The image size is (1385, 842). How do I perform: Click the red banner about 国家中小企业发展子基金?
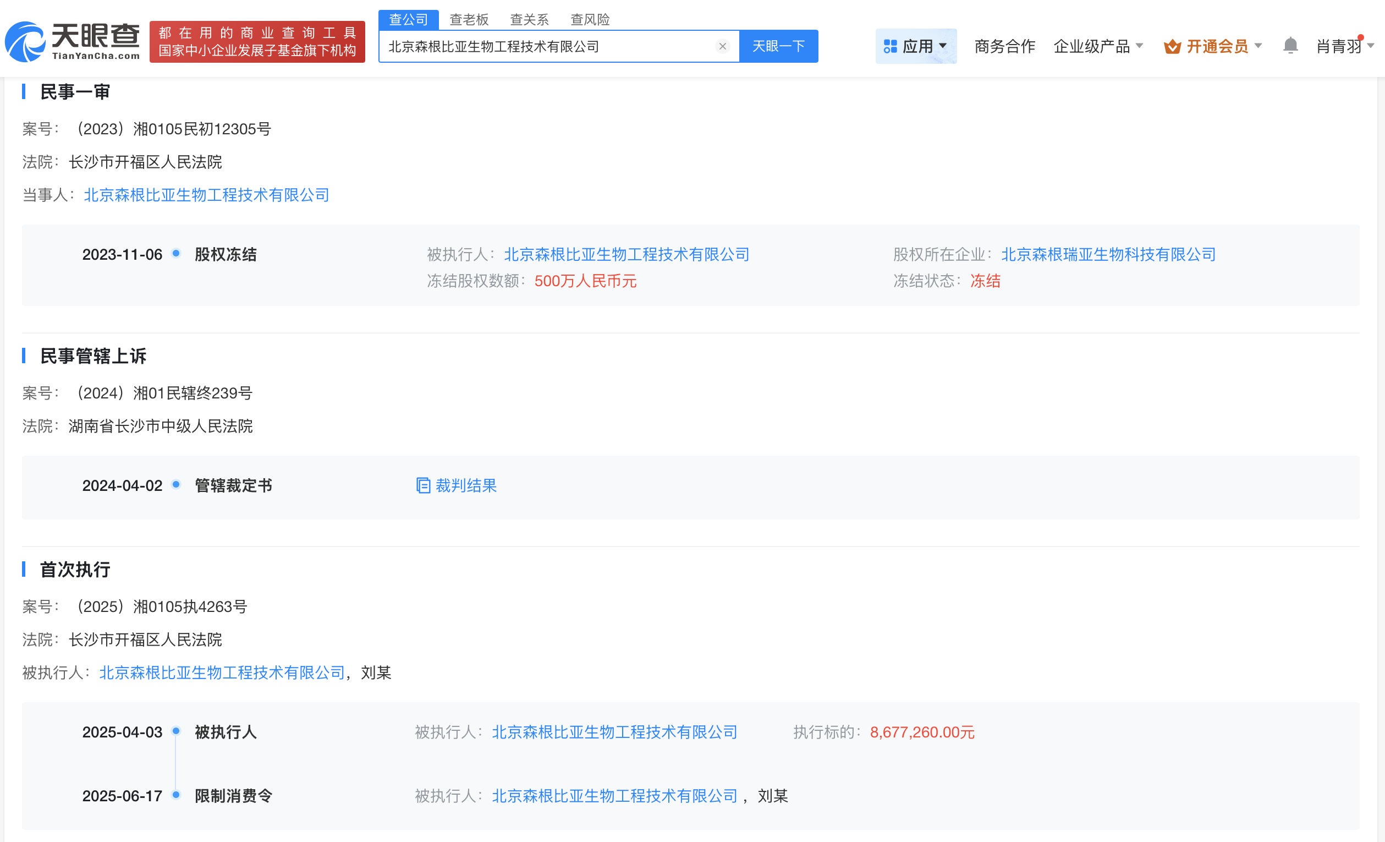[257, 42]
